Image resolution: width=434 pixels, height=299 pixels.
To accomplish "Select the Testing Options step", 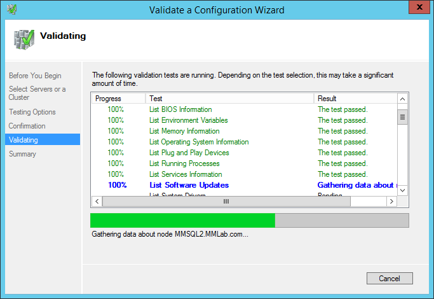I will coord(32,112).
